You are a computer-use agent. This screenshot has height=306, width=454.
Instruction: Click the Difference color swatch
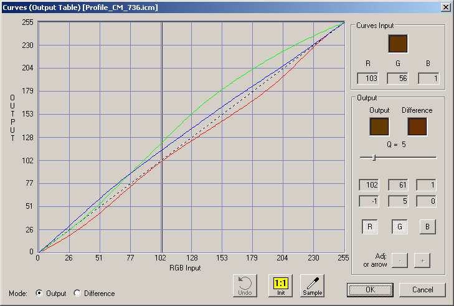pyautogui.click(x=417, y=127)
